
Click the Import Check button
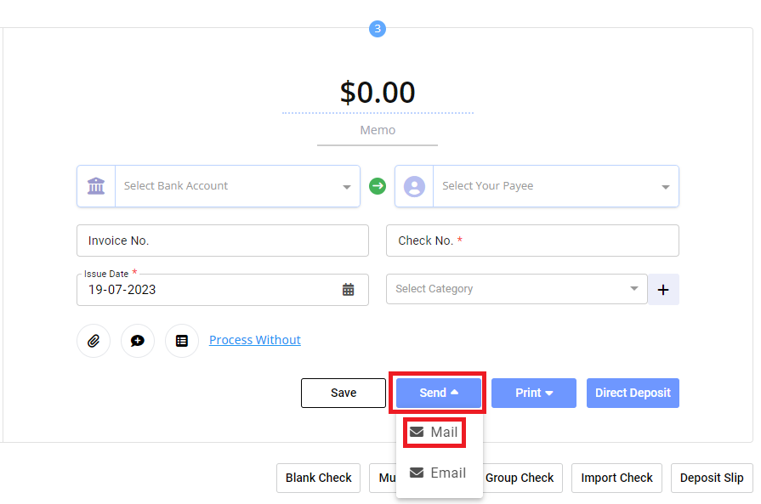click(x=616, y=478)
